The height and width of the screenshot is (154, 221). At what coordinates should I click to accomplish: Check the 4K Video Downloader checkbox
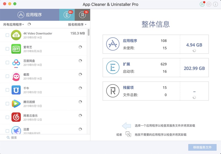coord(7,35)
